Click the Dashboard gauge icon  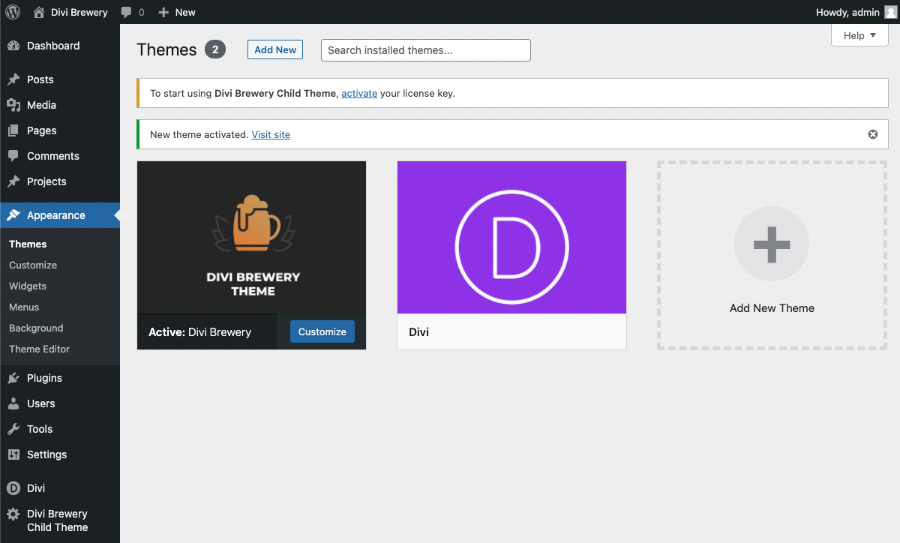click(13, 46)
